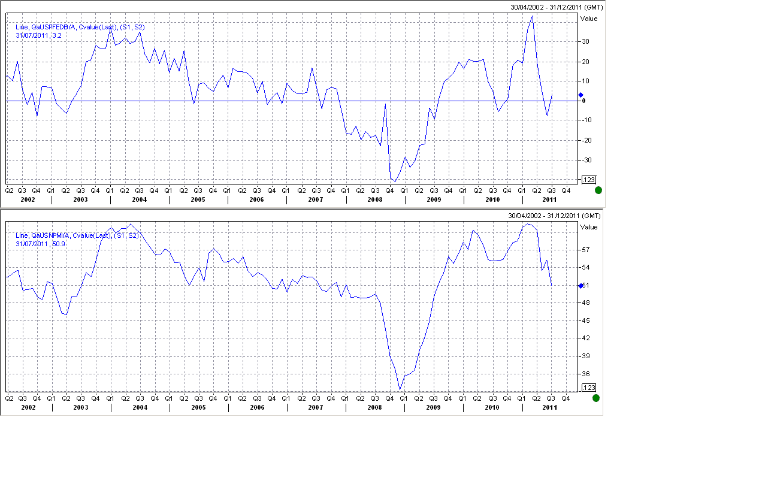This screenshot has height=478, width=759.
Task: Click the blue diamond marker near 51
Action: coord(580,286)
